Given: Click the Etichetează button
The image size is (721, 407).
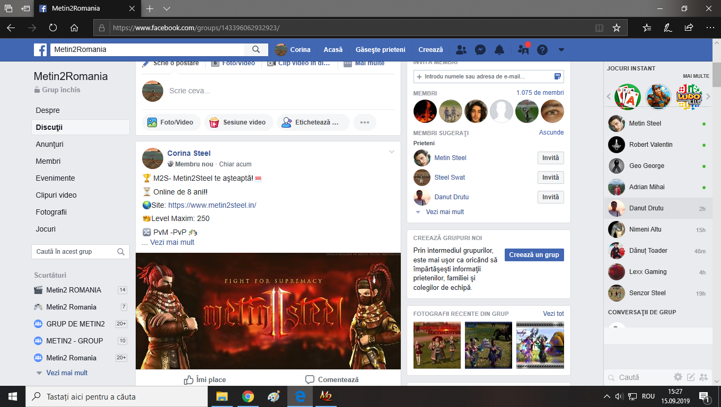Looking at the screenshot, I should click(313, 122).
